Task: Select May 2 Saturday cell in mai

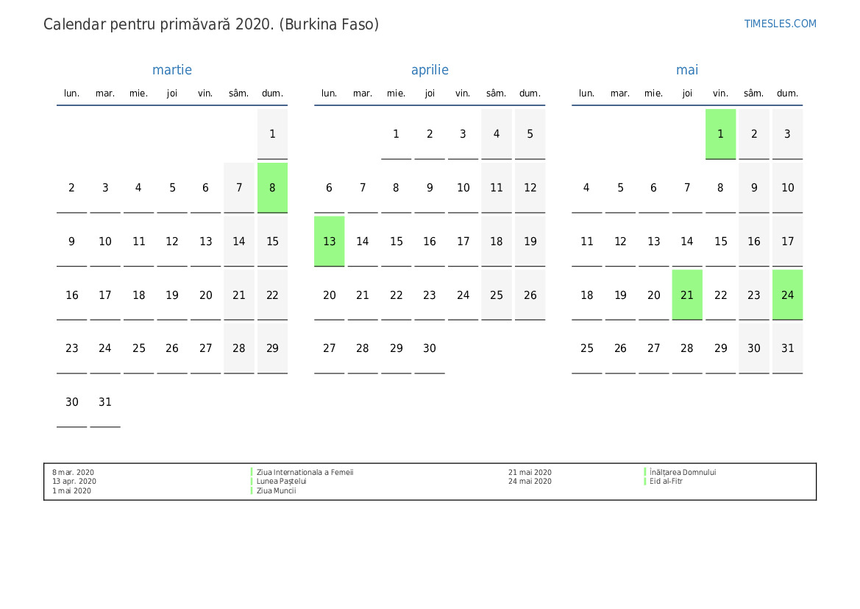Action: [753, 134]
